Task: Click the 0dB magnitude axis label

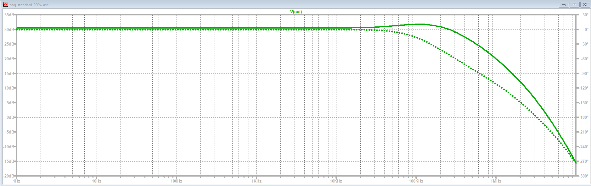Action: coord(10,117)
